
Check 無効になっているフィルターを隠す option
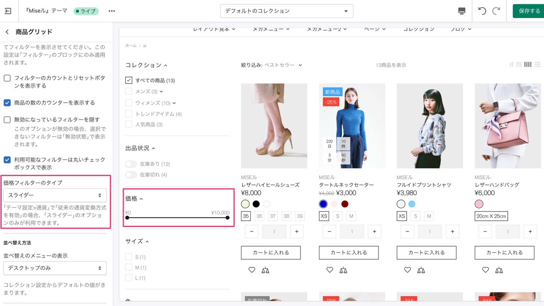coord(7,120)
